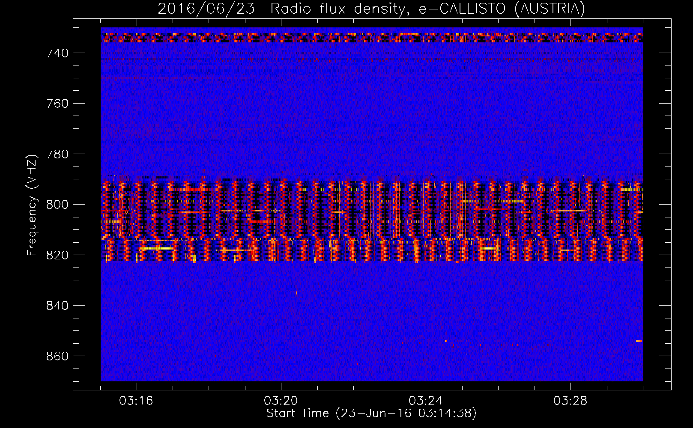Screen dimensions: 693x428
Task: Click the 'Start Time (23-Jun-16 03:14:38)' label
Action: pos(371,413)
